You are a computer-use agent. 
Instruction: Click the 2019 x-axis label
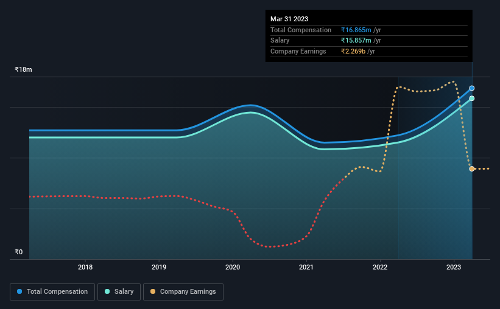tap(159, 267)
